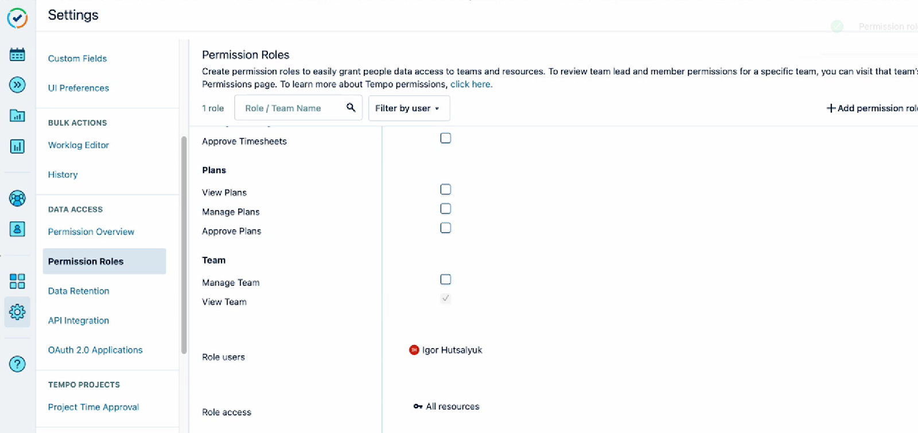
Task: Click the Add permission role button
Action: click(x=870, y=108)
